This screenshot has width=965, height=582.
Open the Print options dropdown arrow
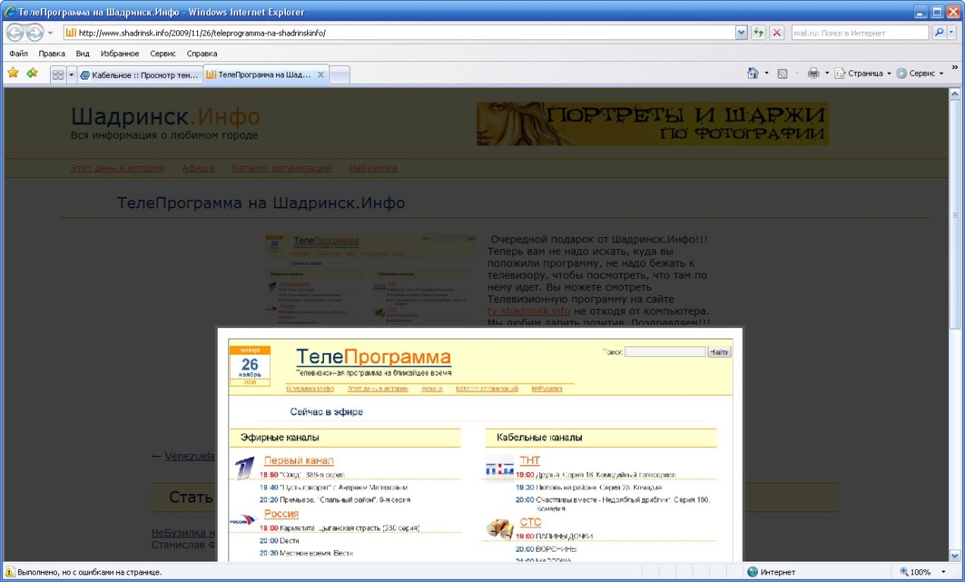[x=827, y=74]
